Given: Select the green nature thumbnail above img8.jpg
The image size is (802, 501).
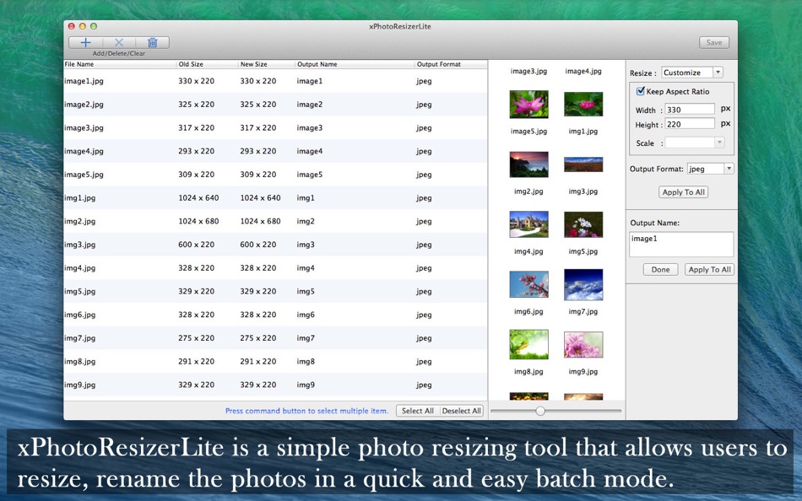Looking at the screenshot, I should 528,345.
